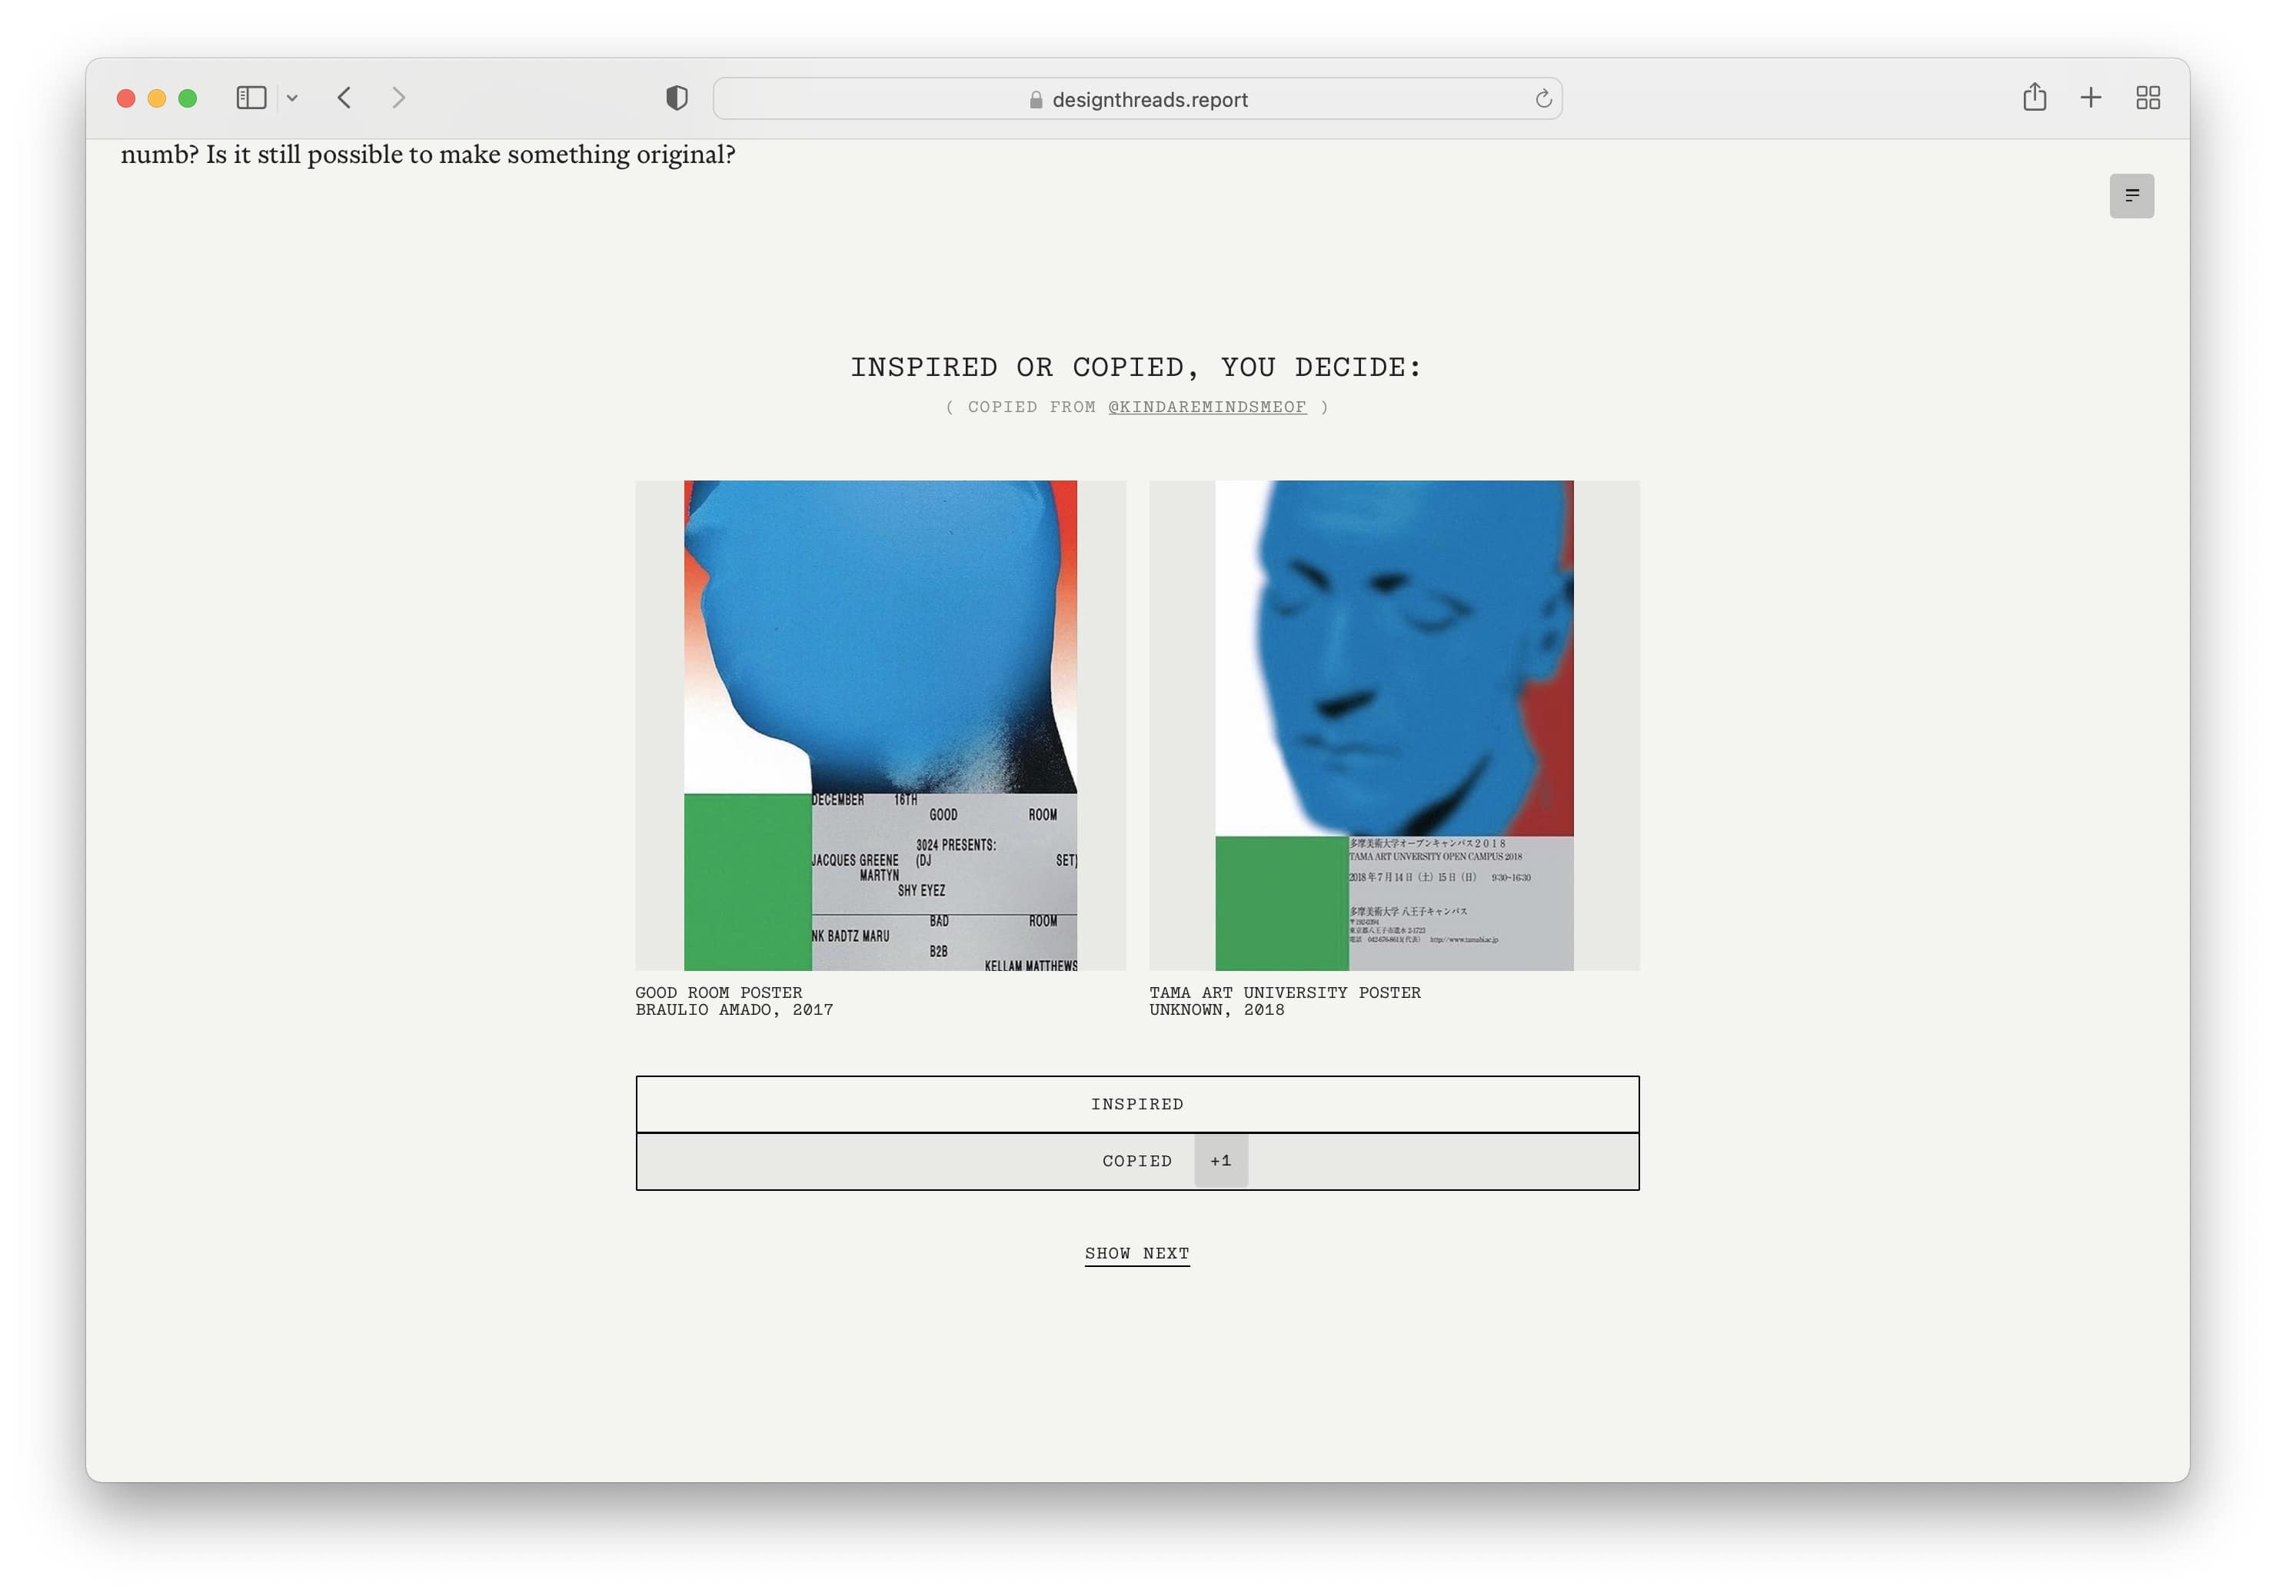The height and width of the screenshot is (1596, 2276).
Task: Click the heading 'INSPIRED OR COPIED, YOU DECIDE:'
Action: [x=1136, y=367]
